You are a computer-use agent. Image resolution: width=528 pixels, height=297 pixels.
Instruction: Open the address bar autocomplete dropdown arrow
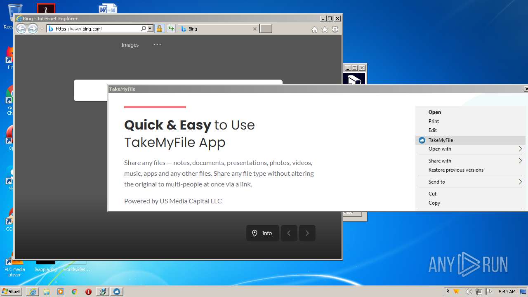click(x=150, y=28)
